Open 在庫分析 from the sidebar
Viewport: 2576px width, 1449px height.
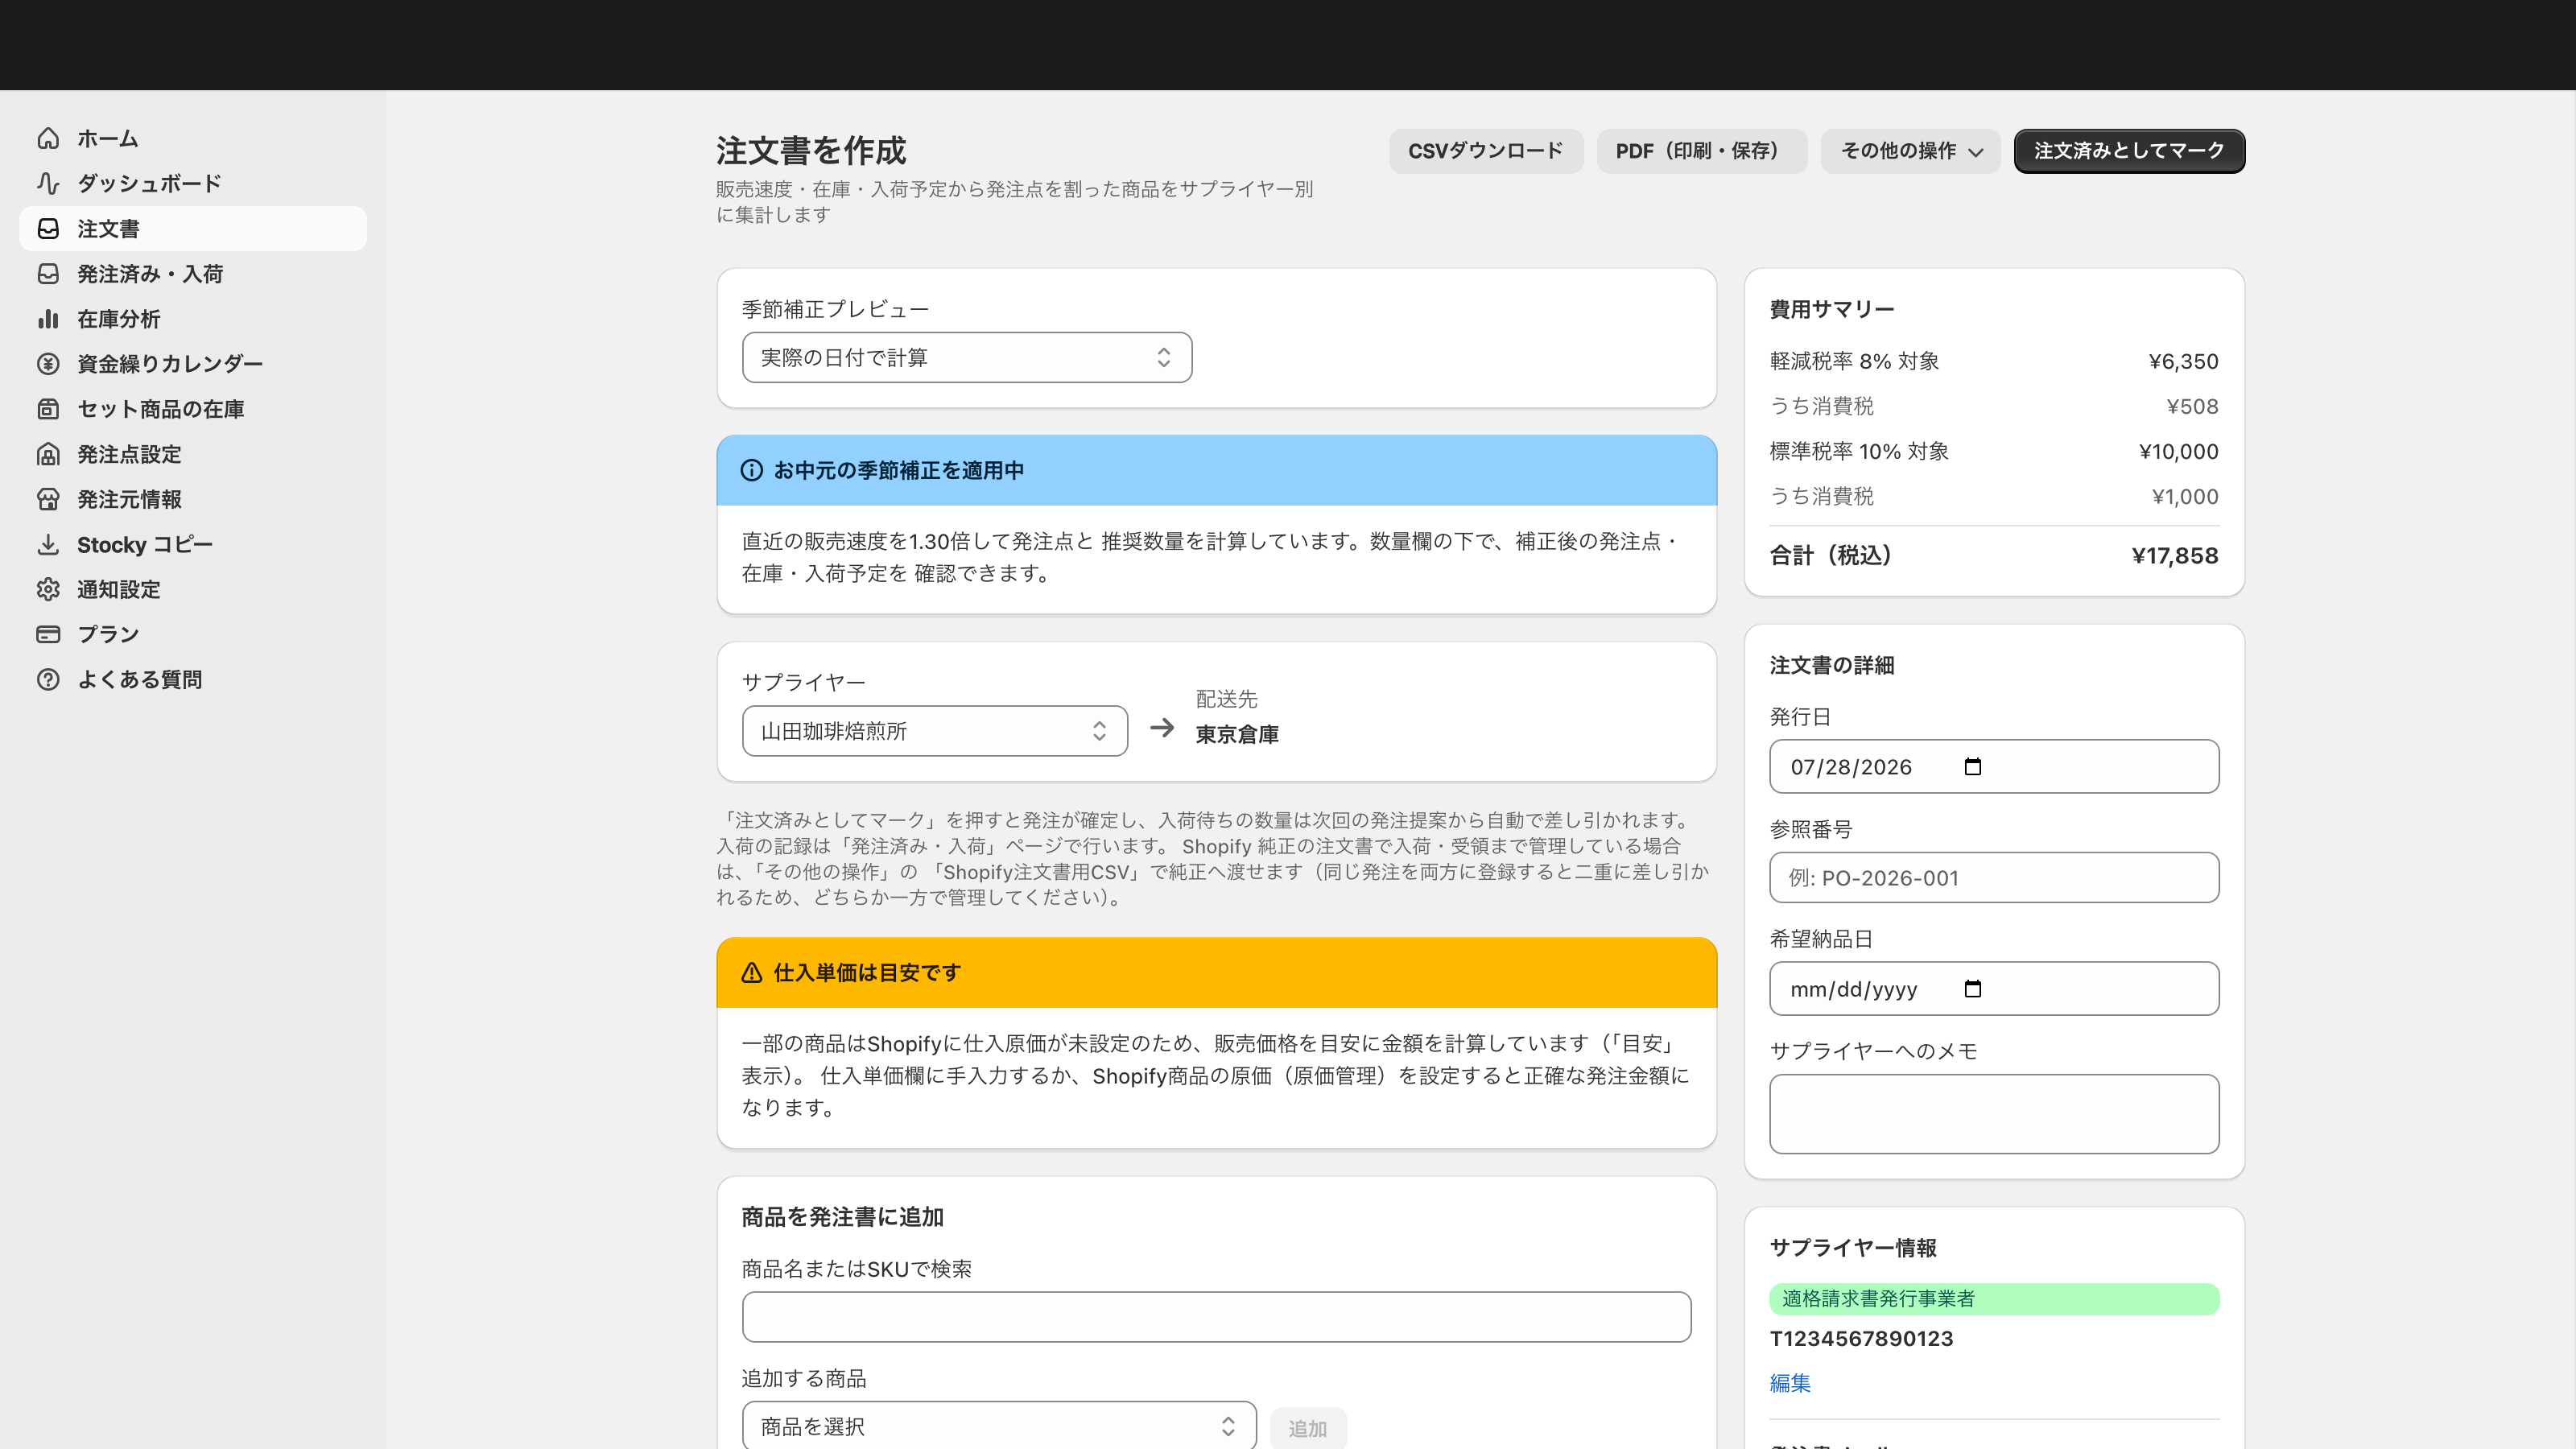pyautogui.click(x=193, y=319)
